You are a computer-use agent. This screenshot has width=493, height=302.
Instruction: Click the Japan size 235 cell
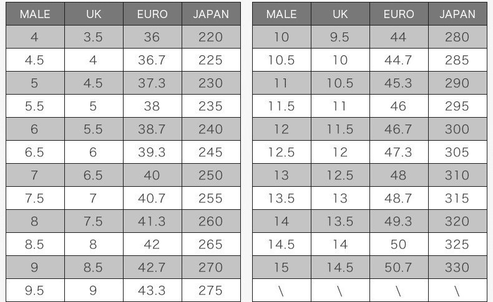tap(211, 106)
